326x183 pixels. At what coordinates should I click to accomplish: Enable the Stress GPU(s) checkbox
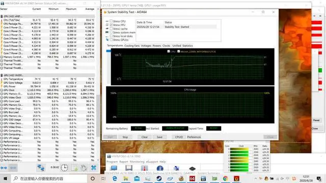[x=111, y=40]
